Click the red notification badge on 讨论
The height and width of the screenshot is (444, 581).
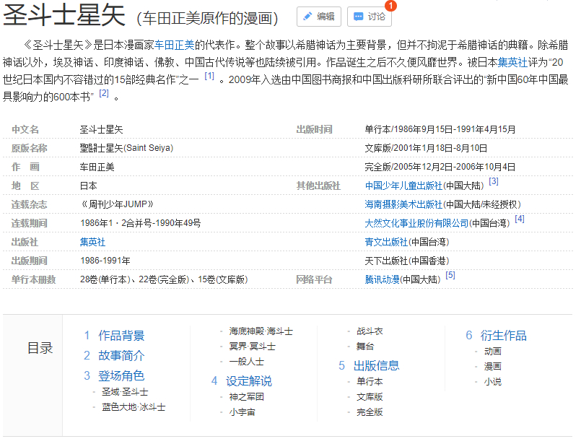[x=390, y=6]
